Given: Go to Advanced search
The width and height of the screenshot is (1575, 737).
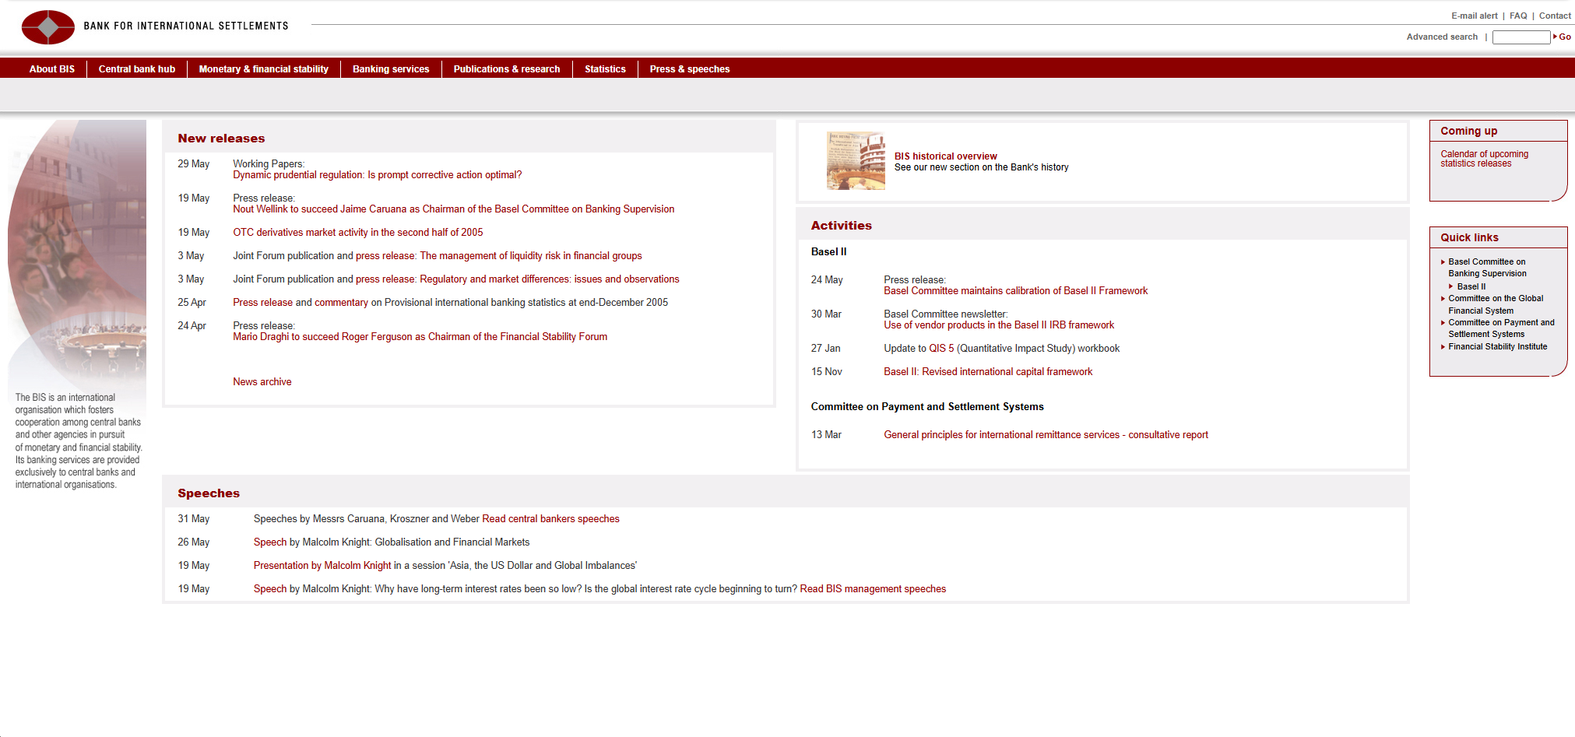Looking at the screenshot, I should [x=1442, y=37].
